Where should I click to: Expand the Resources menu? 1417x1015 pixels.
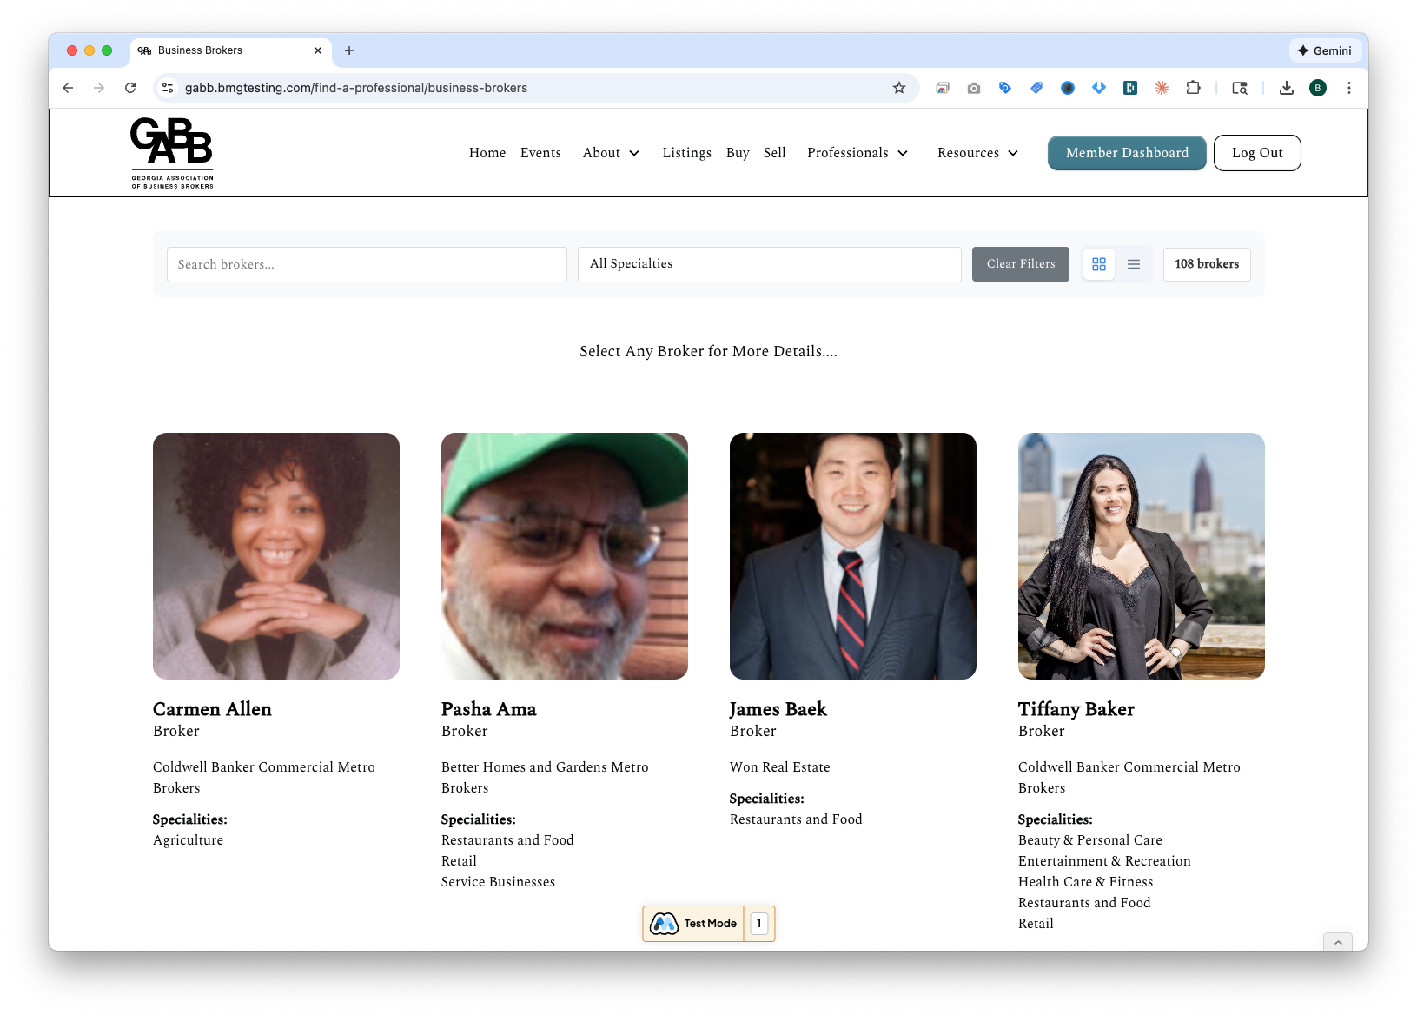tap(977, 153)
